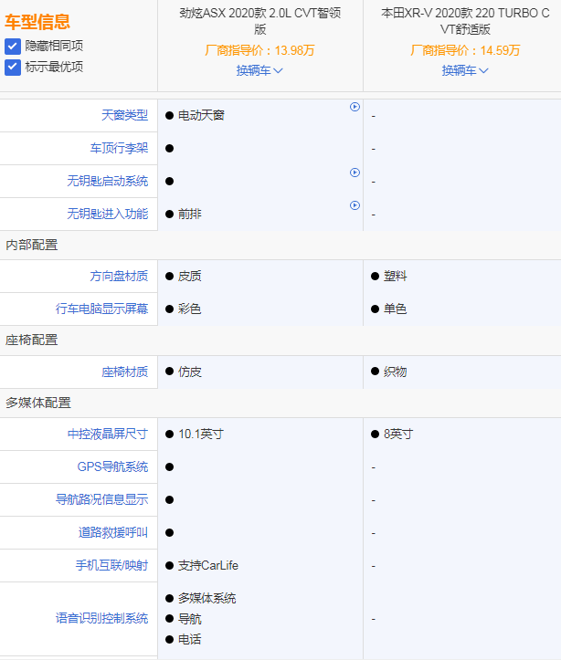Open the 中控液晶屏尺寸 link
Screen dimensions: 561x660
(107, 434)
